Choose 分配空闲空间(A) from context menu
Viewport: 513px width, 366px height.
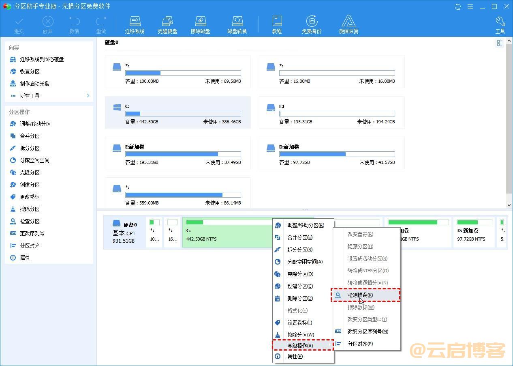coord(303,262)
